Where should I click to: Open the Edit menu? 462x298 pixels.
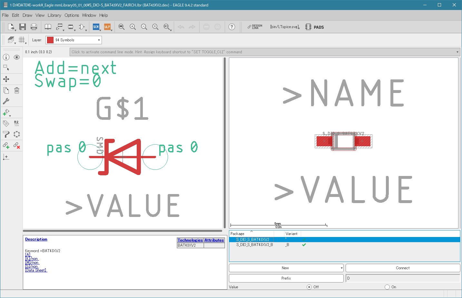(15, 15)
